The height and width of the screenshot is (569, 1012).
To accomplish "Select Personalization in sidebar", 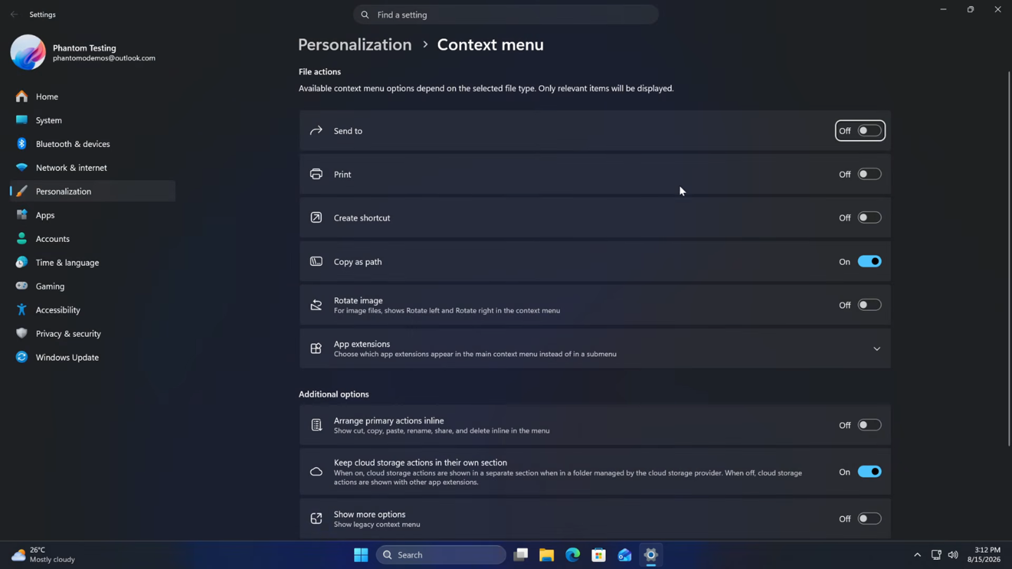I will point(93,191).
